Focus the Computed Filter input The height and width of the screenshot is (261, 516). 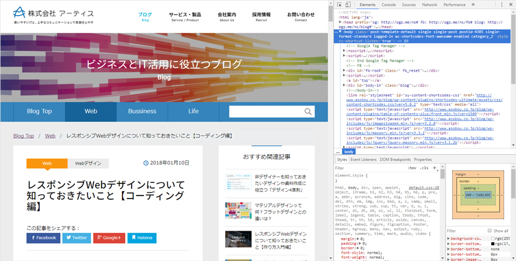click(466, 231)
